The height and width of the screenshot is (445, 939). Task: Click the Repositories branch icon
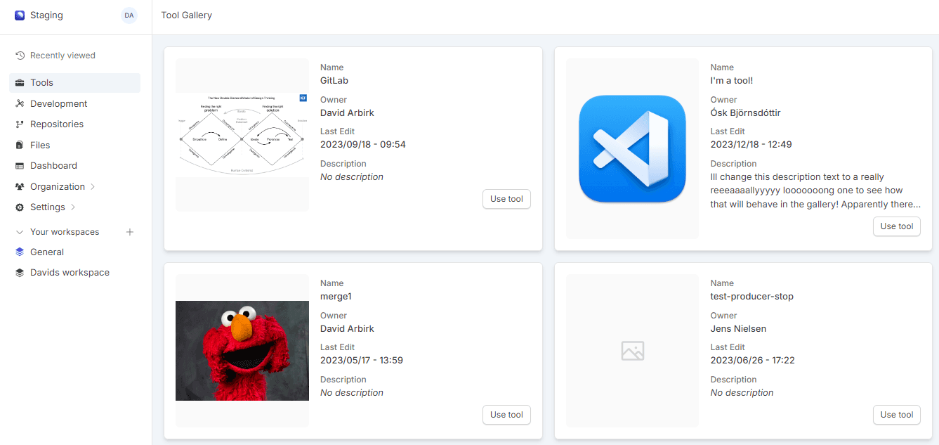[x=20, y=124]
